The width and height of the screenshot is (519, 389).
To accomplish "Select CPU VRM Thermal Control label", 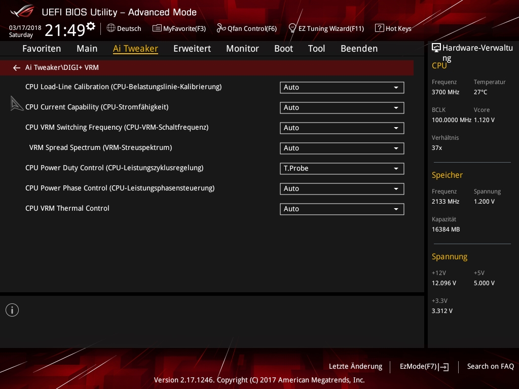I will [67, 208].
